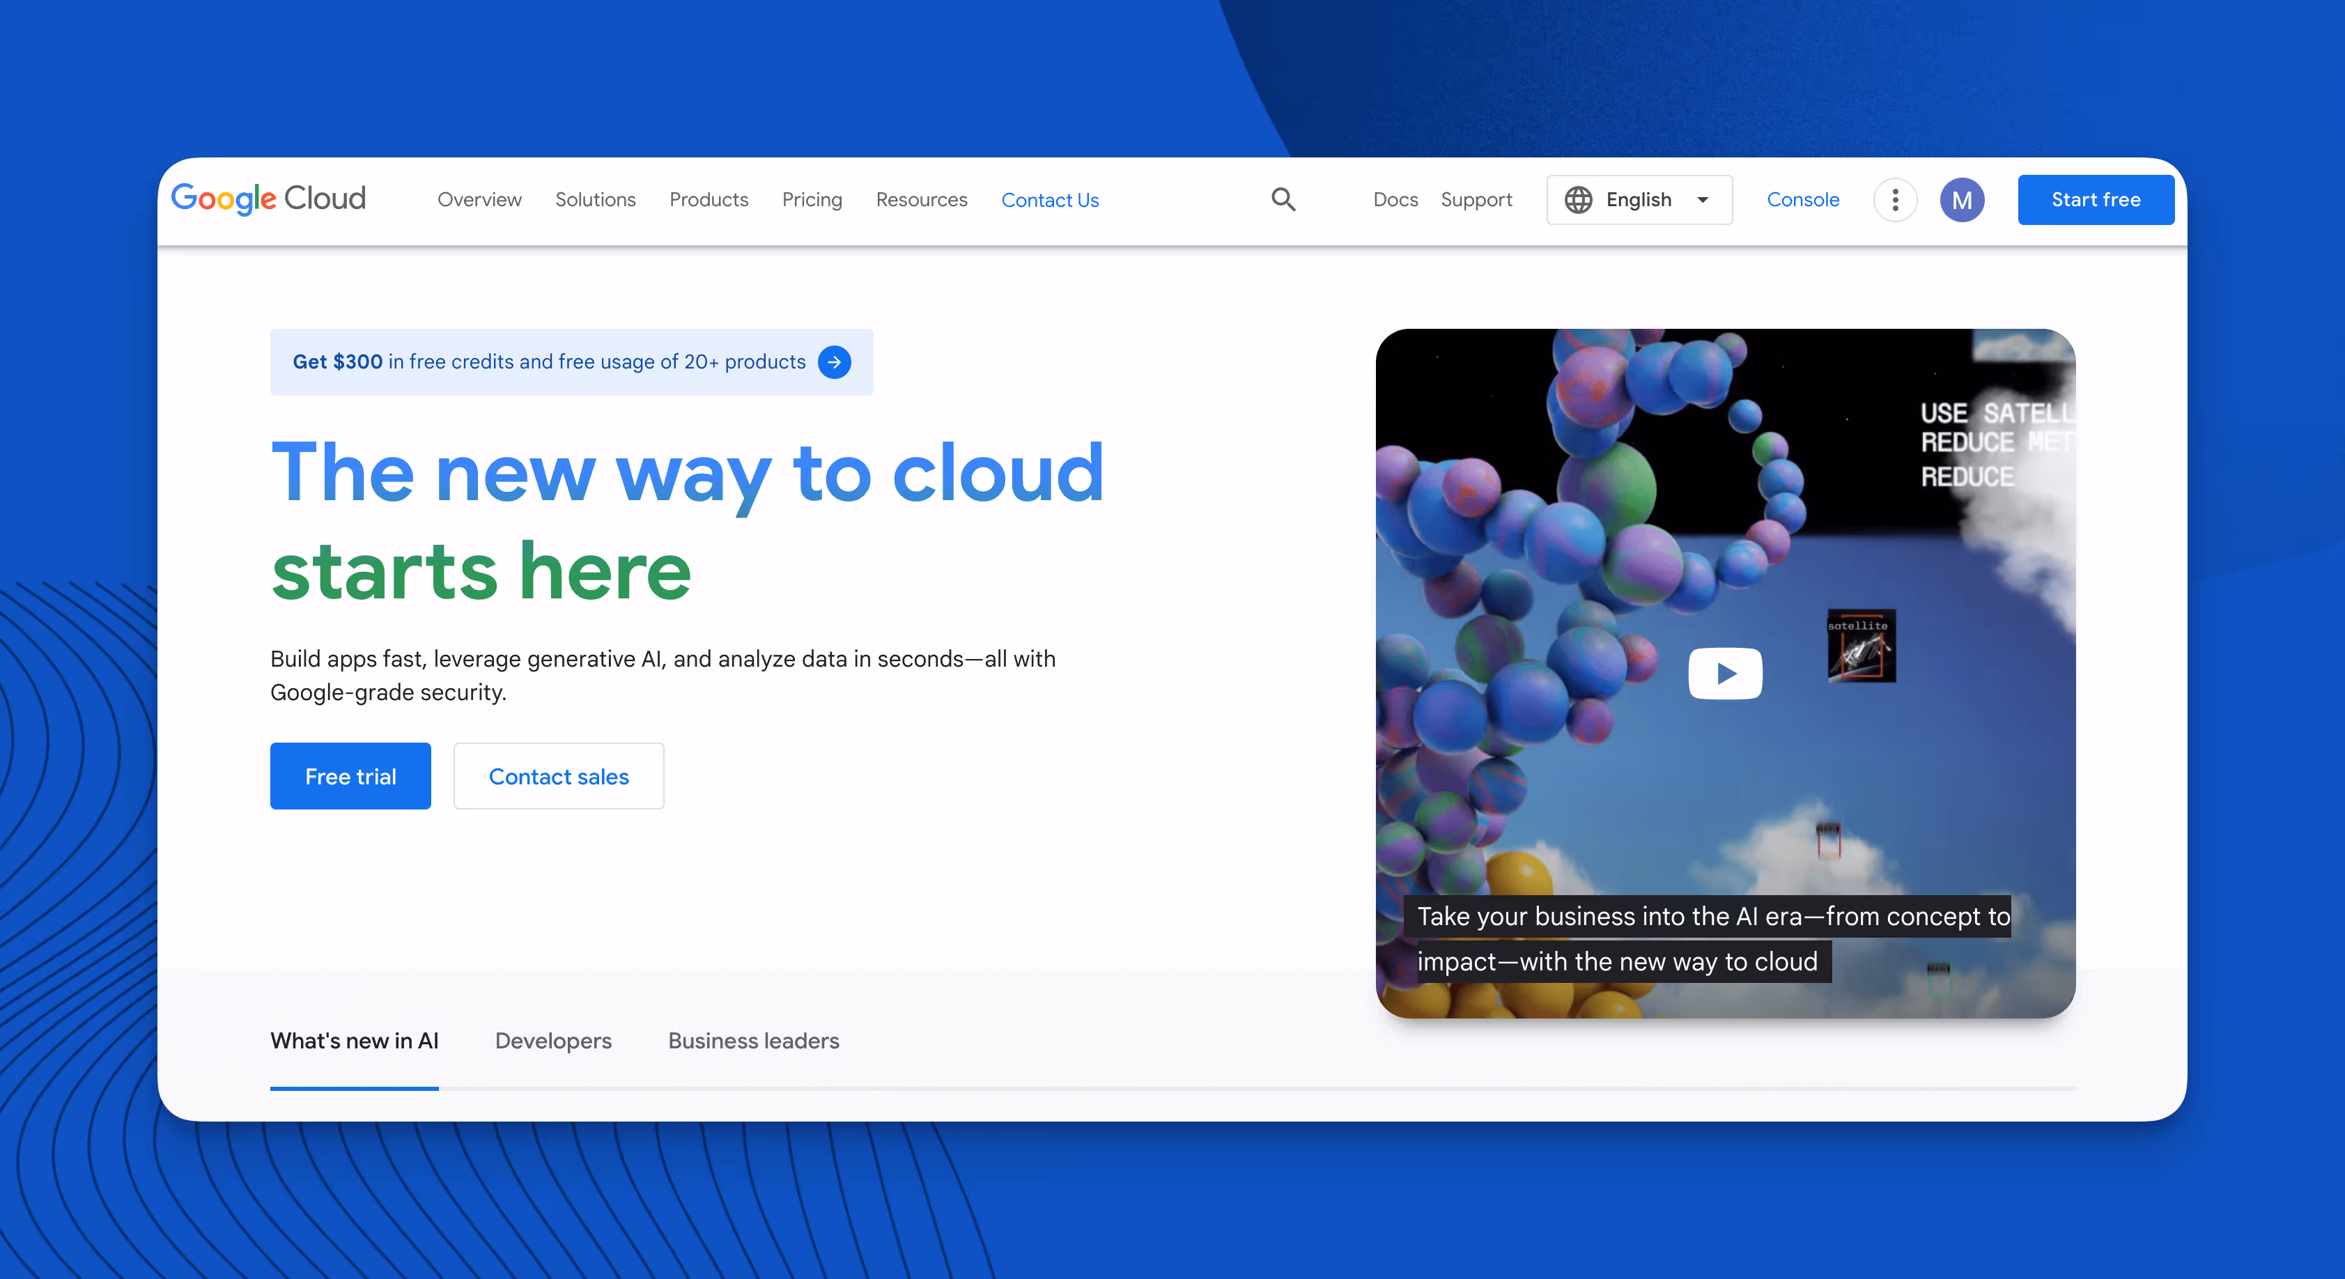The image size is (2345, 1279).
Task: Switch to the Business leaders tab
Action: [x=754, y=1041]
